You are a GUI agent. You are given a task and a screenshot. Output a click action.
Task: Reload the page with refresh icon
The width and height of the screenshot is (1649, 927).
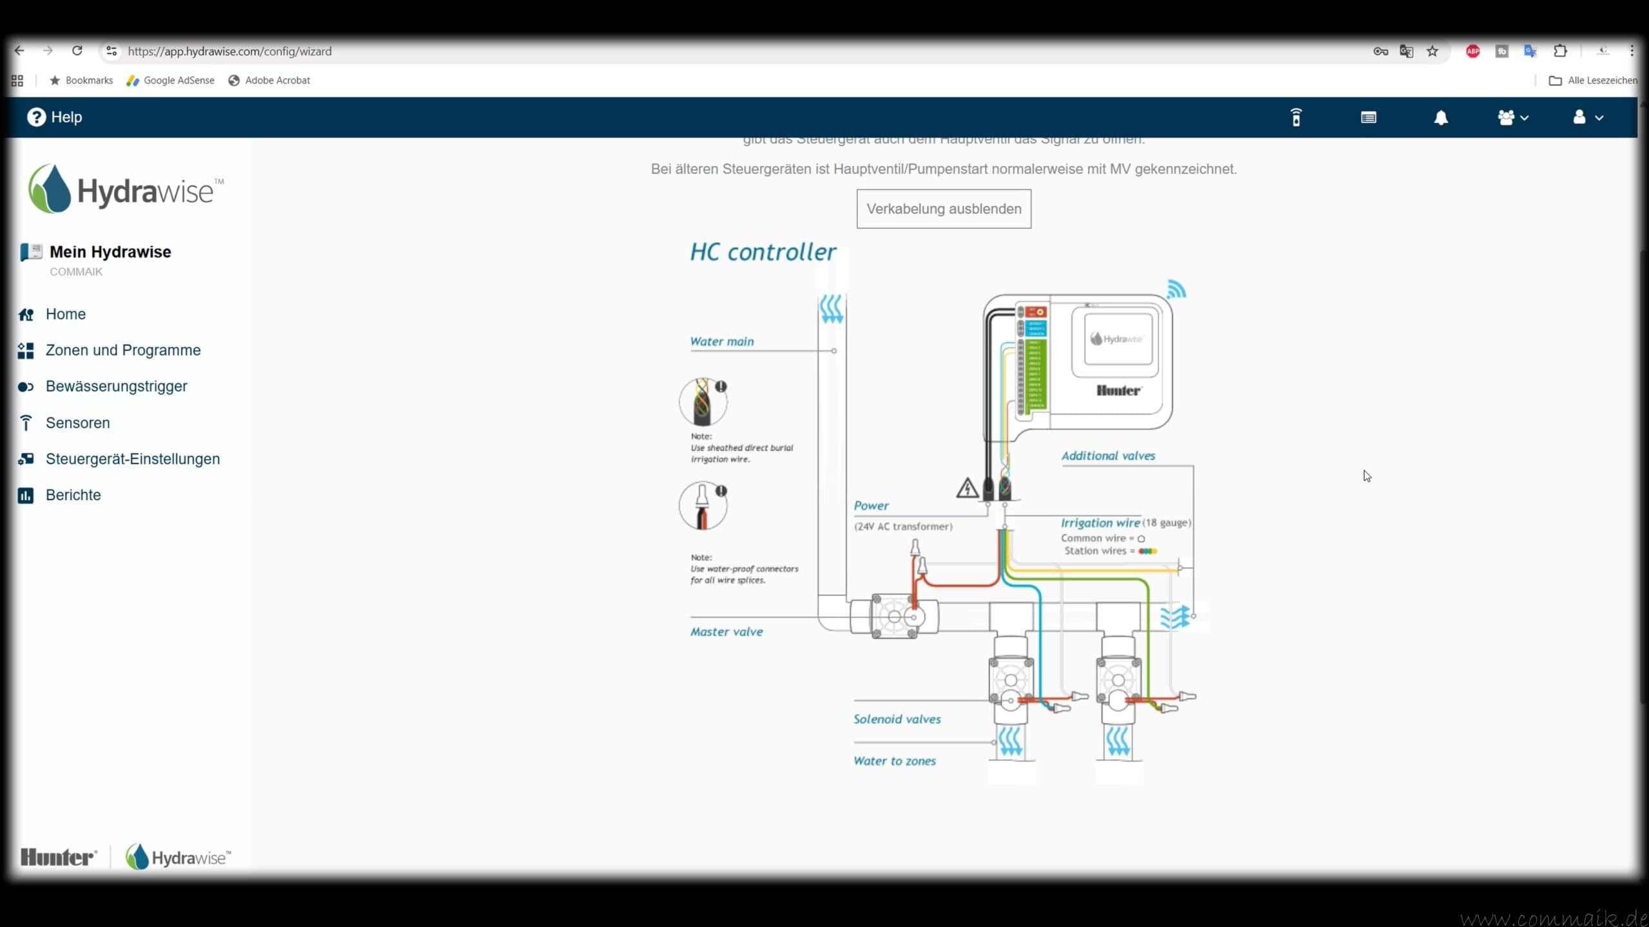pos(77,51)
